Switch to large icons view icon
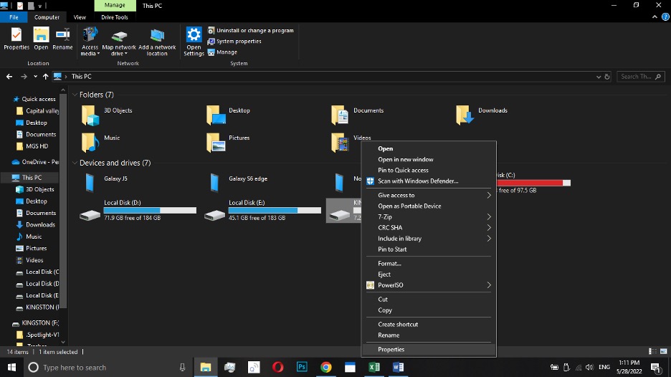This screenshot has height=377, width=671. tap(663, 351)
